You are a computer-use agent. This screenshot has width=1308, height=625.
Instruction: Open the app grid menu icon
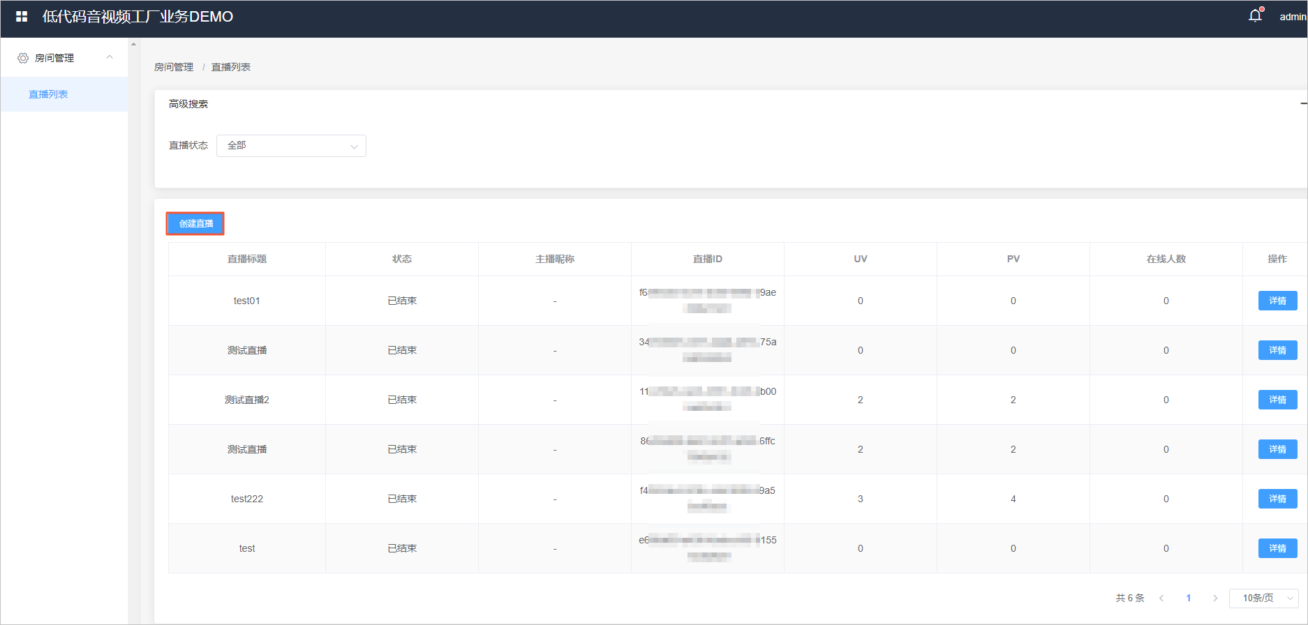click(x=22, y=16)
